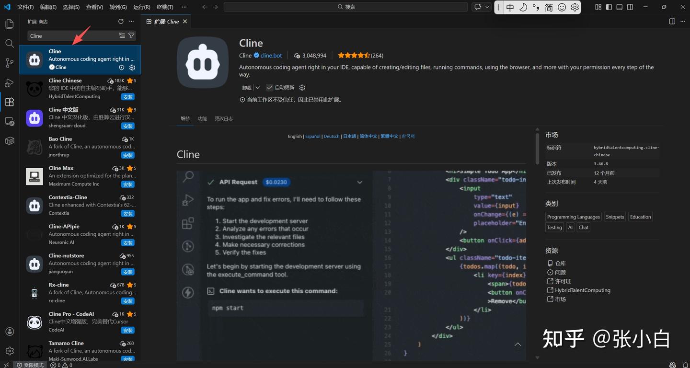This screenshot has width=690, height=368.
Task: Click the details page vertical scrollbar
Action: (537, 149)
